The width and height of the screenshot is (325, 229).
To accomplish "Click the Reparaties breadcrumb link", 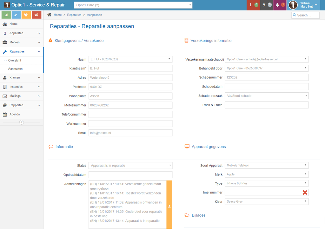I will pyautogui.click(x=74, y=15).
